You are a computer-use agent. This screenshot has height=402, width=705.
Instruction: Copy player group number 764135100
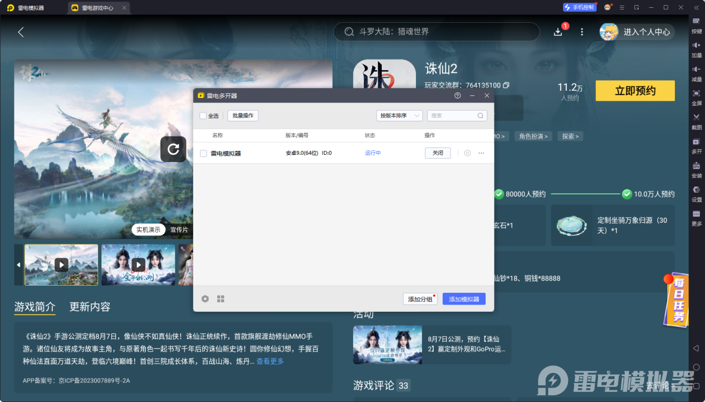point(506,85)
